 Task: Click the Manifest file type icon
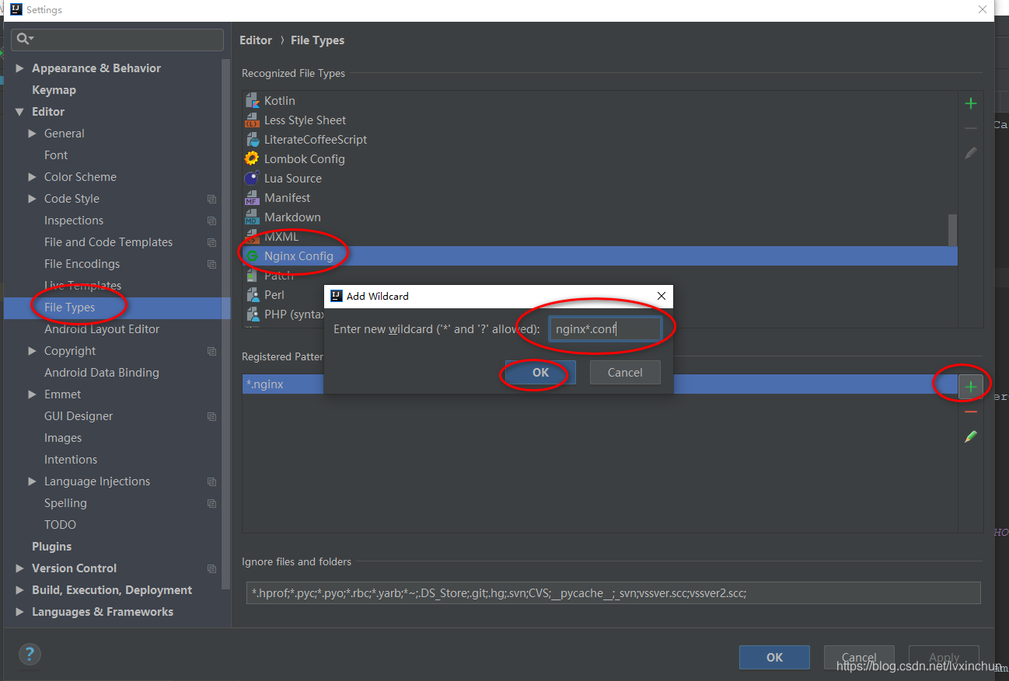click(x=252, y=198)
